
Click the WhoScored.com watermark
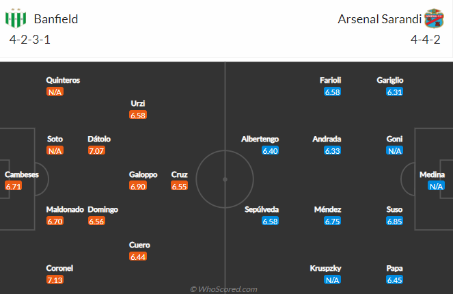[223, 289]
